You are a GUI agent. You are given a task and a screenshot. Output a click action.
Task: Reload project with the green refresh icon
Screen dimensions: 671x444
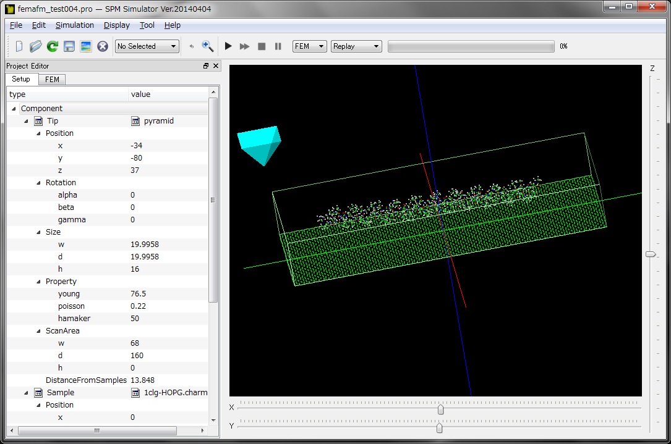click(x=53, y=46)
